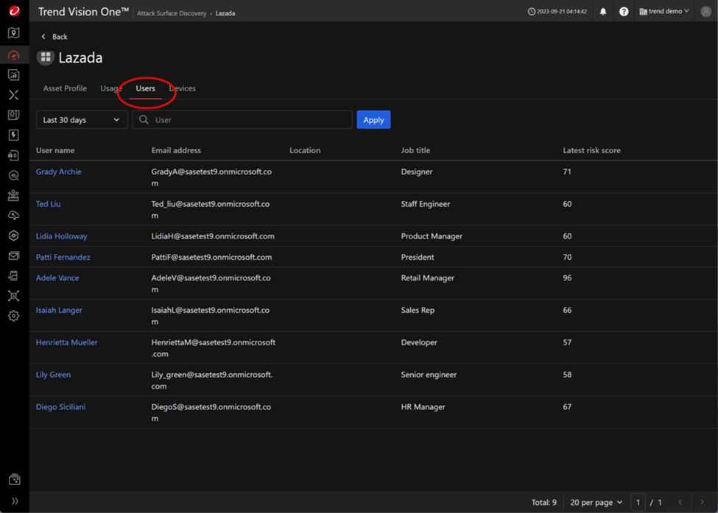Open the magnifier search sidebar icon
Screen dimensions: 718x513
[x=14, y=175]
